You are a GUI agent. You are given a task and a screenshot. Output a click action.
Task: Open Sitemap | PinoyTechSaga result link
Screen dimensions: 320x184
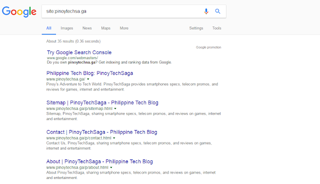point(102,102)
